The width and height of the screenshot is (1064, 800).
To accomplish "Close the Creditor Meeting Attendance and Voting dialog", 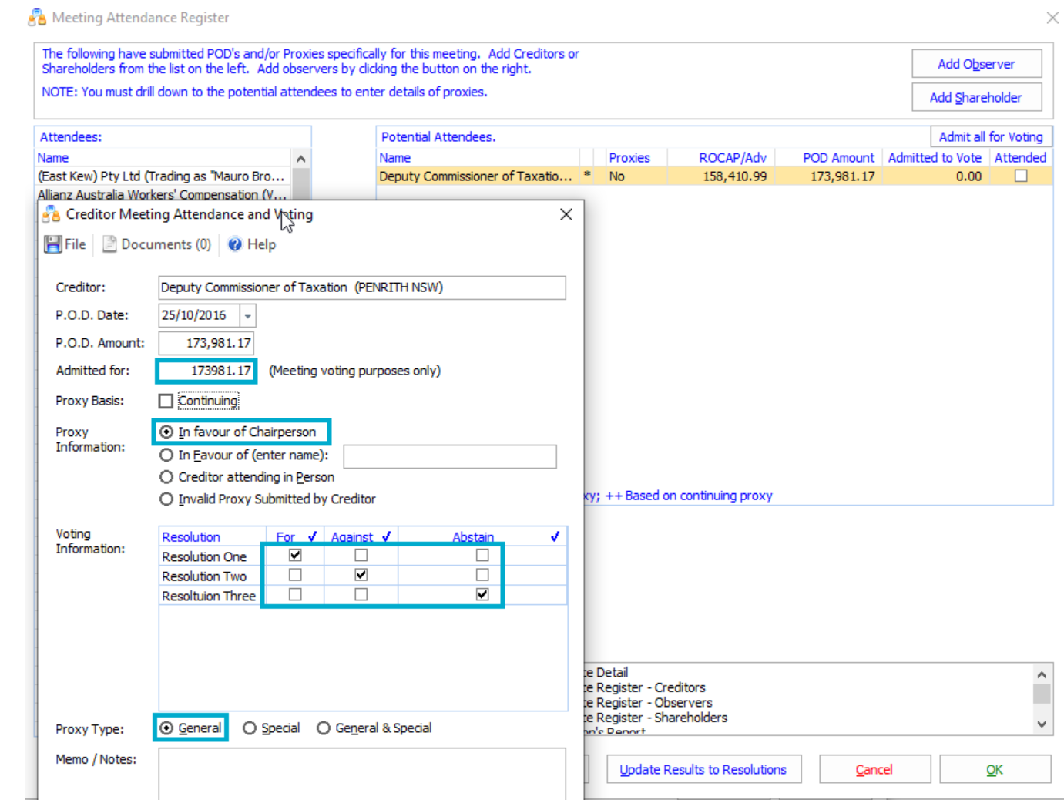I will click(566, 214).
